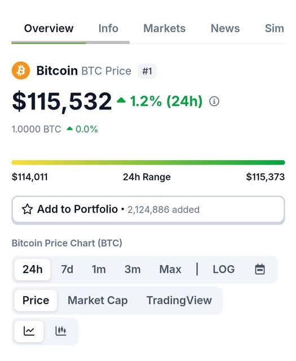The width and height of the screenshot is (296, 361).
Task: Click the Add to Portfolio button
Action: click(x=148, y=209)
